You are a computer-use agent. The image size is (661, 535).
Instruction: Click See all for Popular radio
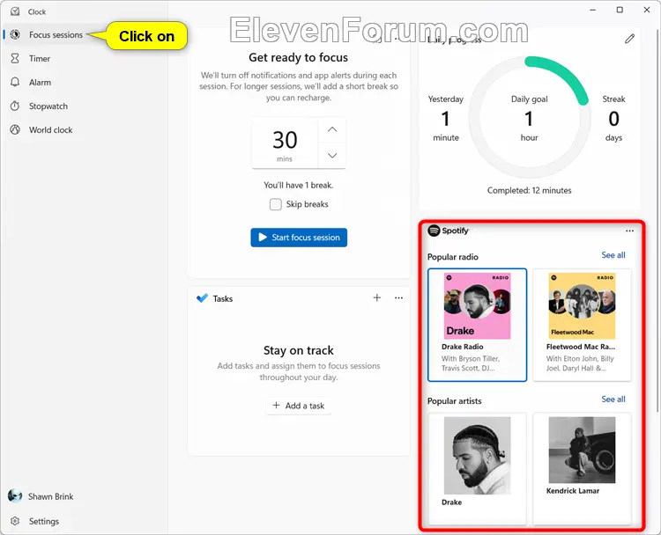point(613,255)
